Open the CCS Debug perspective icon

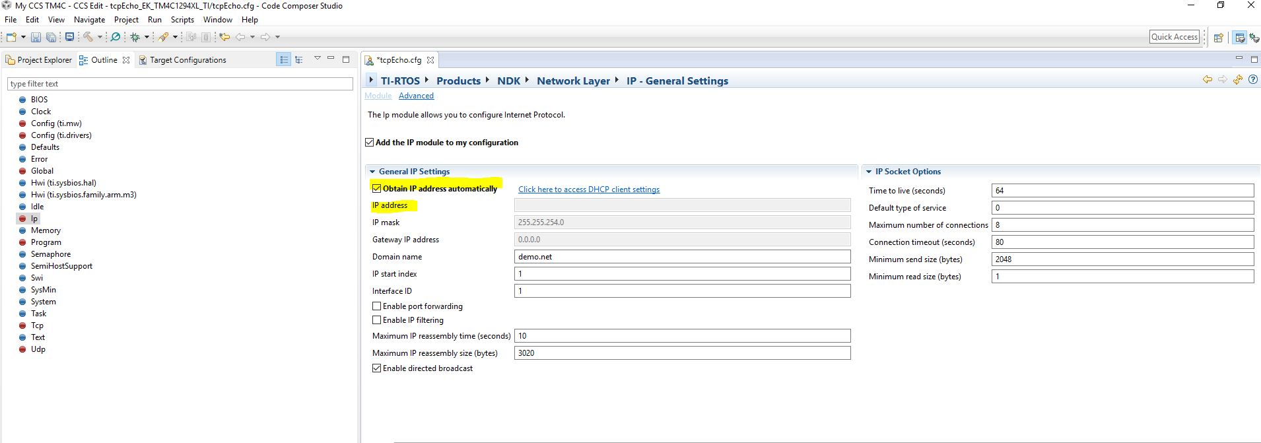pos(1254,38)
